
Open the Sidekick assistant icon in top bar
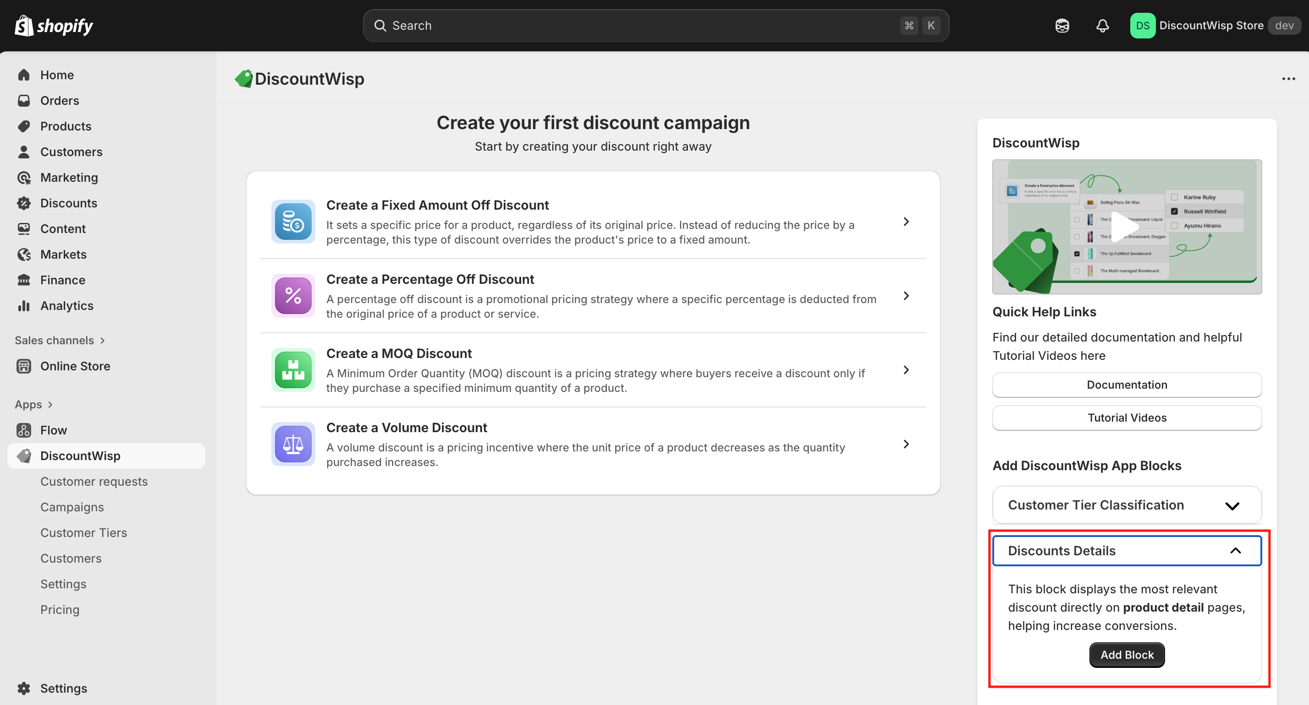pos(1062,25)
